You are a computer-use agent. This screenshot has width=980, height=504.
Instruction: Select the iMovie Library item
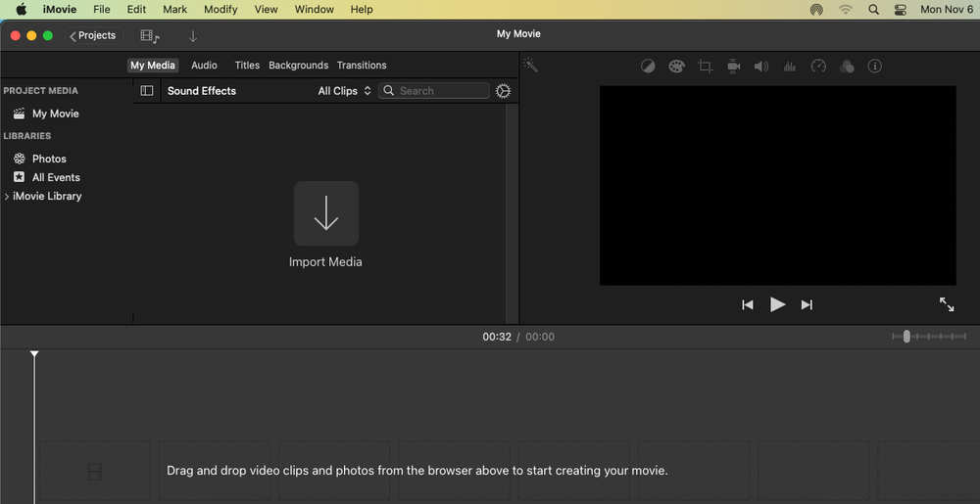(x=47, y=196)
